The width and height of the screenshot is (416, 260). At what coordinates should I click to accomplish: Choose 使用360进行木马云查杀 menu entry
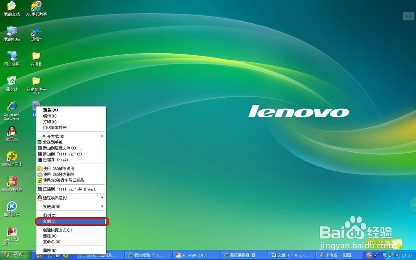coord(71,180)
